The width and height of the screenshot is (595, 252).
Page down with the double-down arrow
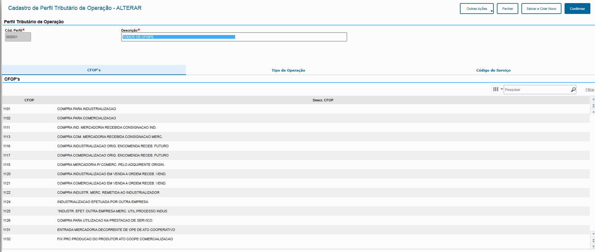point(593,240)
